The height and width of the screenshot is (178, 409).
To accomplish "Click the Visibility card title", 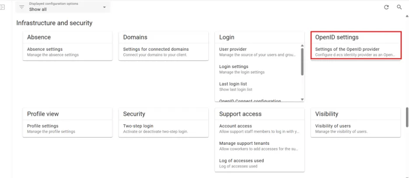I will coord(326,114).
